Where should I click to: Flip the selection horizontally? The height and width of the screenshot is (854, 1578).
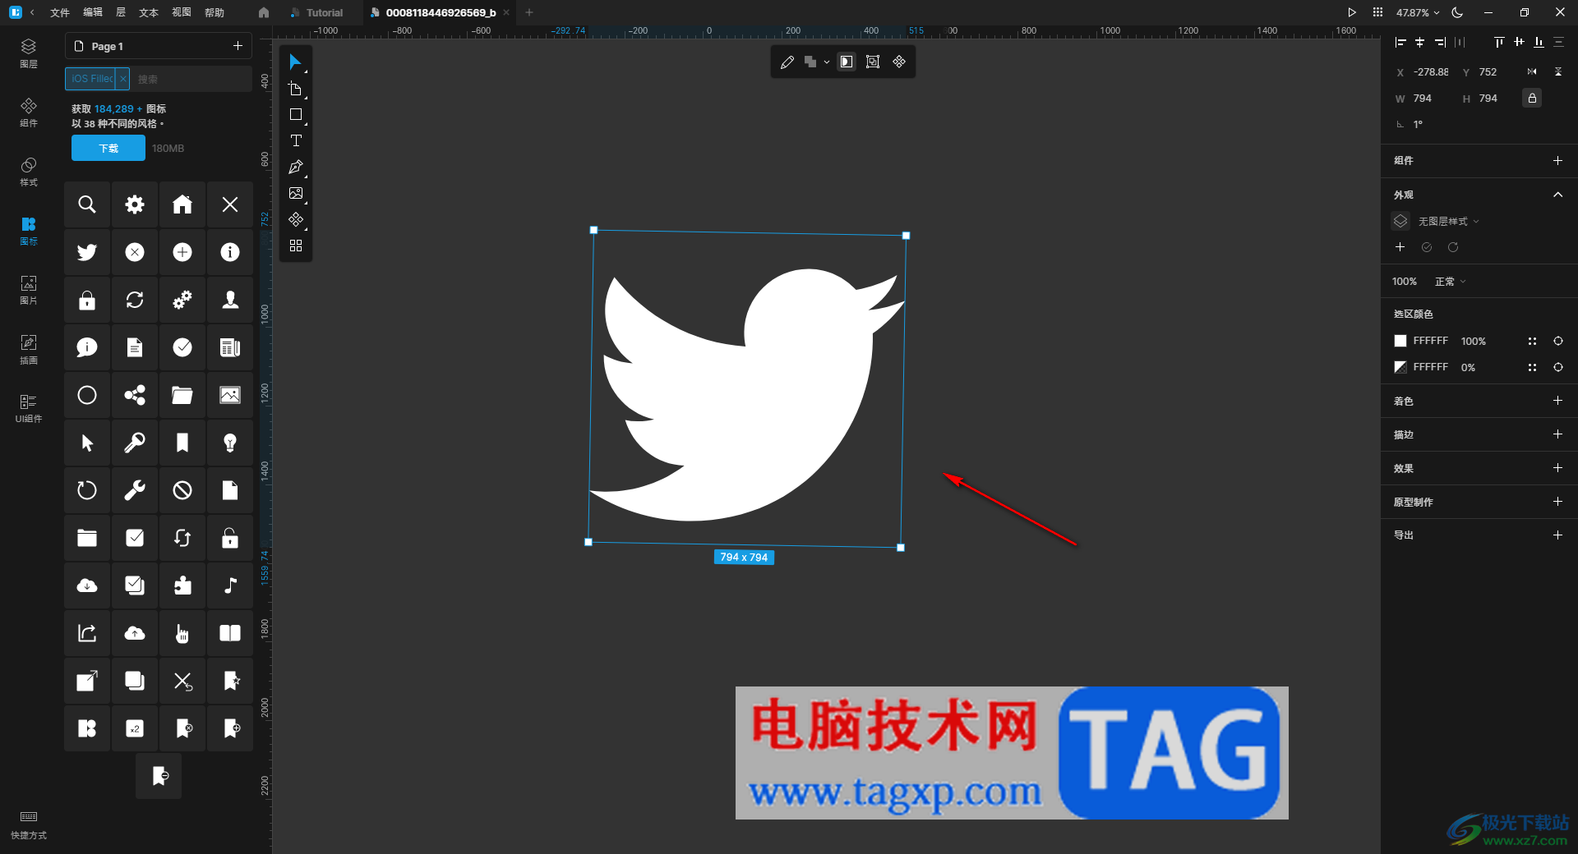(x=1532, y=72)
